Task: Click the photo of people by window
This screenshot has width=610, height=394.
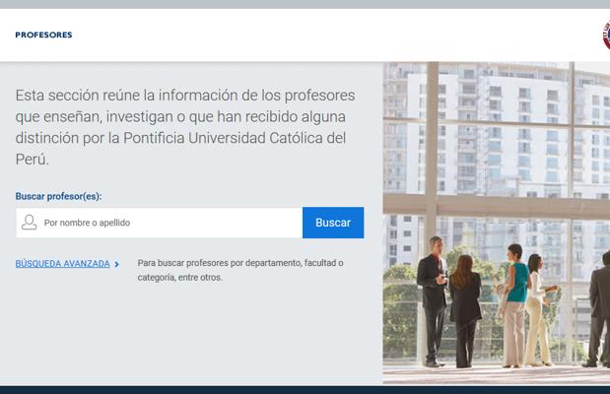Action: tap(497, 223)
